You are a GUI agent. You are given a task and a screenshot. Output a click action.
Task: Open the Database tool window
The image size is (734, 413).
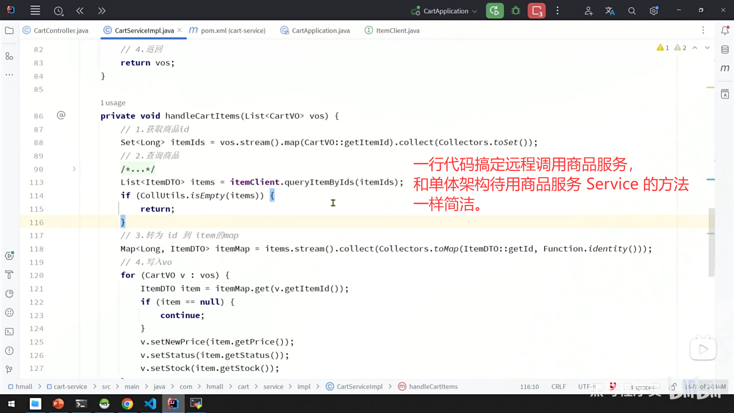coord(725,49)
